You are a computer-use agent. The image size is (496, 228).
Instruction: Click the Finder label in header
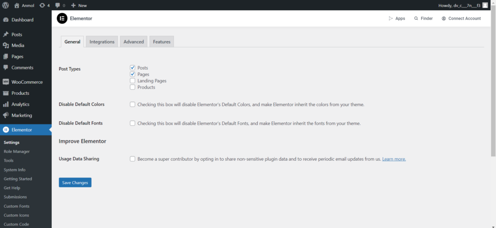coord(427,18)
